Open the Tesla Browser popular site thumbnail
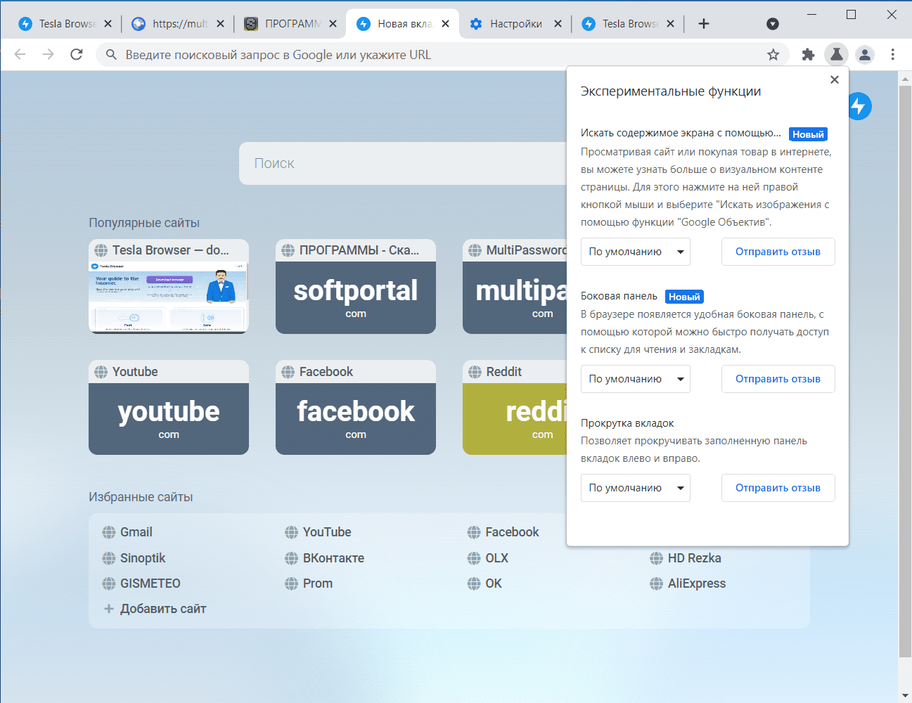This screenshot has width=912, height=703. pyautogui.click(x=169, y=286)
